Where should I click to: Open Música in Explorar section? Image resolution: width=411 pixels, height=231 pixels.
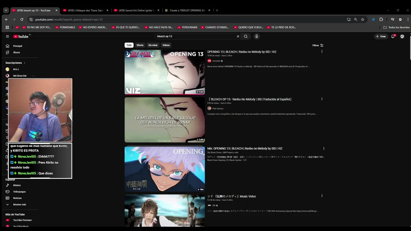(x=17, y=185)
